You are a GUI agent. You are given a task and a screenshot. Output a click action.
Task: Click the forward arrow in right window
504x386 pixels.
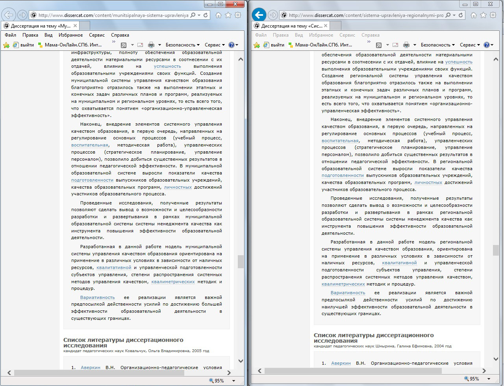(x=272, y=15)
